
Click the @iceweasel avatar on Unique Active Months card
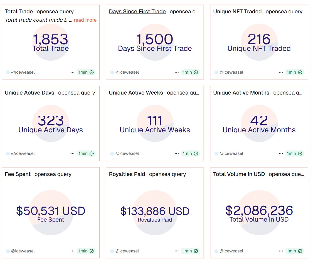click(x=216, y=153)
